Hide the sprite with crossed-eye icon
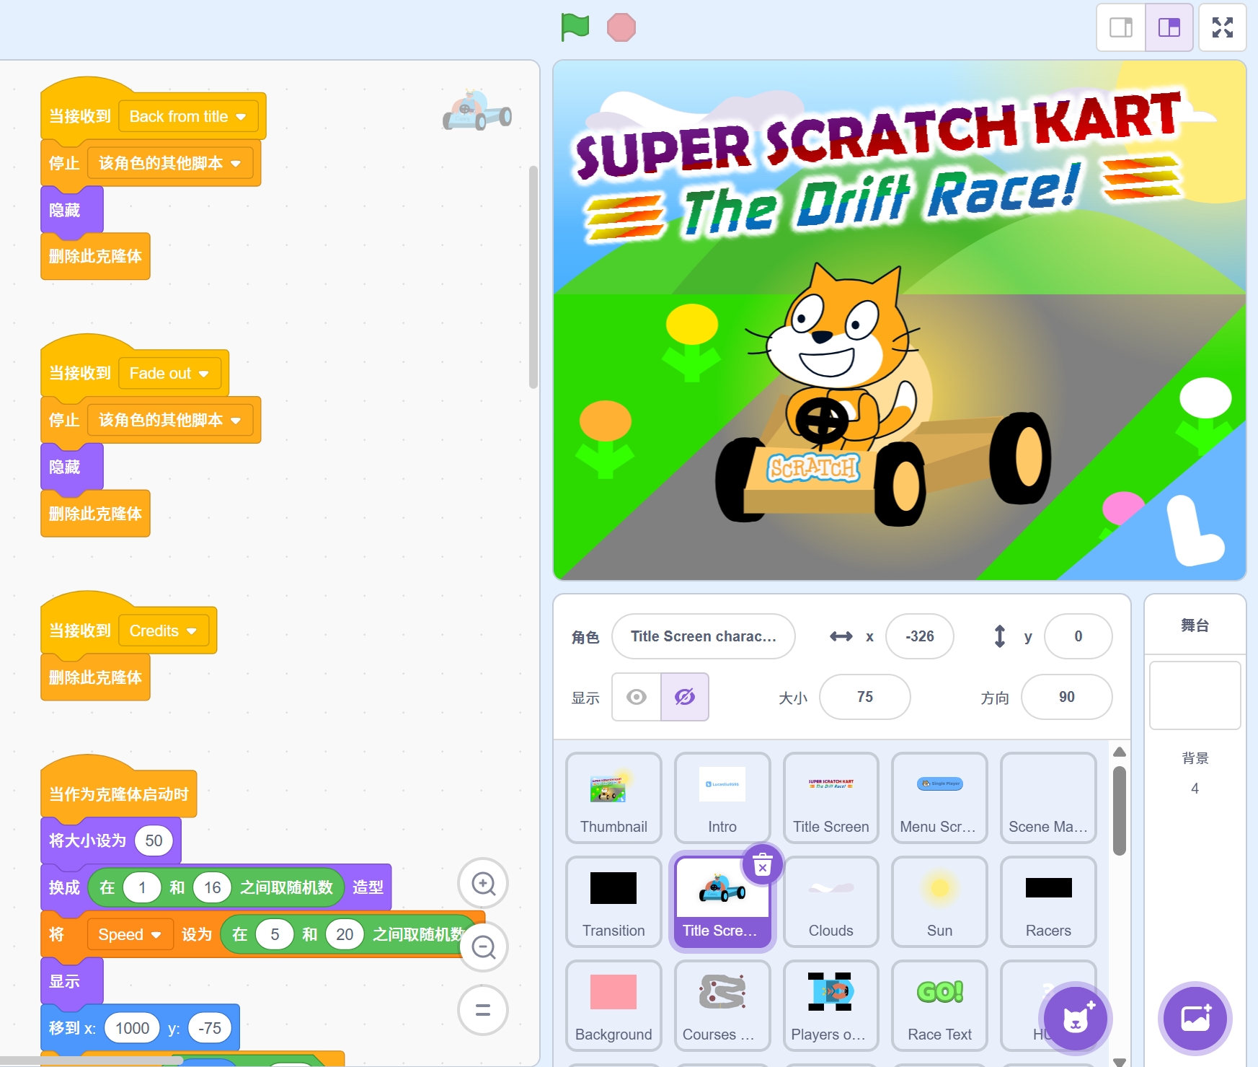Screen dimensions: 1258x1067 pos(684,697)
